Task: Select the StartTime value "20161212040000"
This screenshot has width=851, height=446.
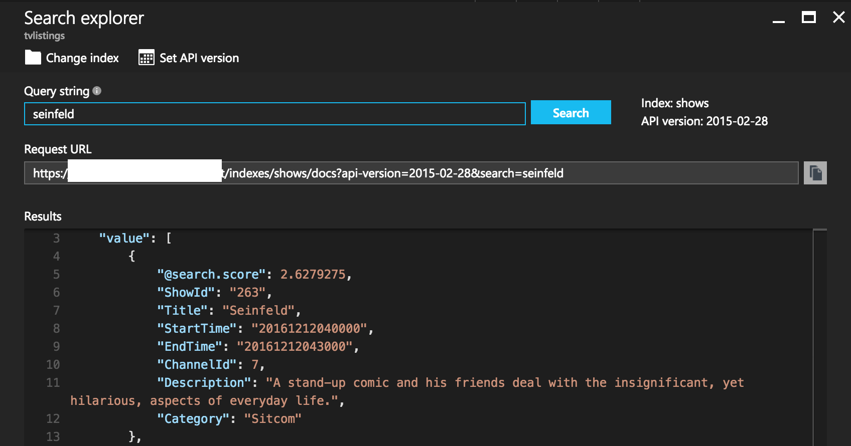Action: pyautogui.click(x=310, y=328)
